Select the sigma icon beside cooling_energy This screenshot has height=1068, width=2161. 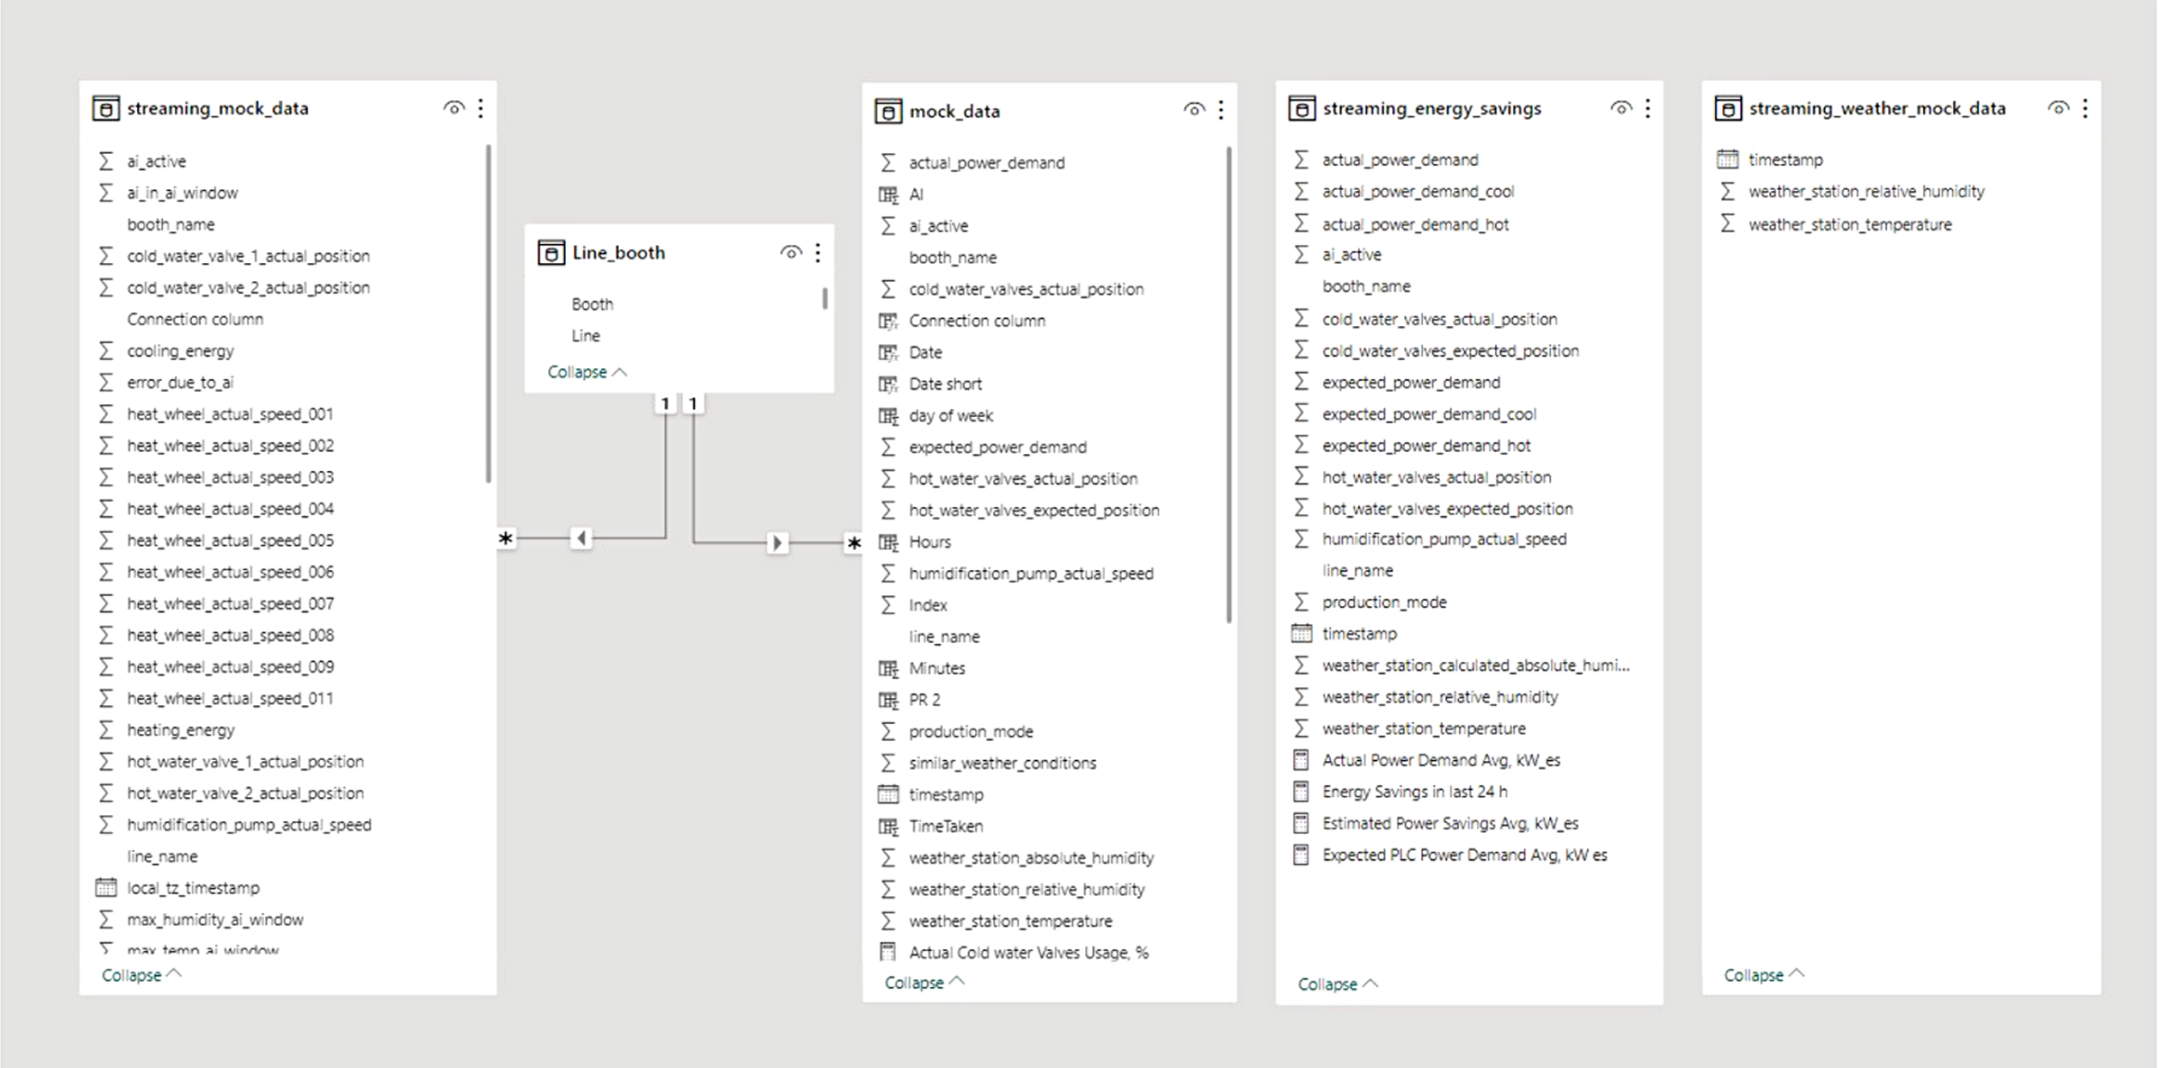point(105,350)
